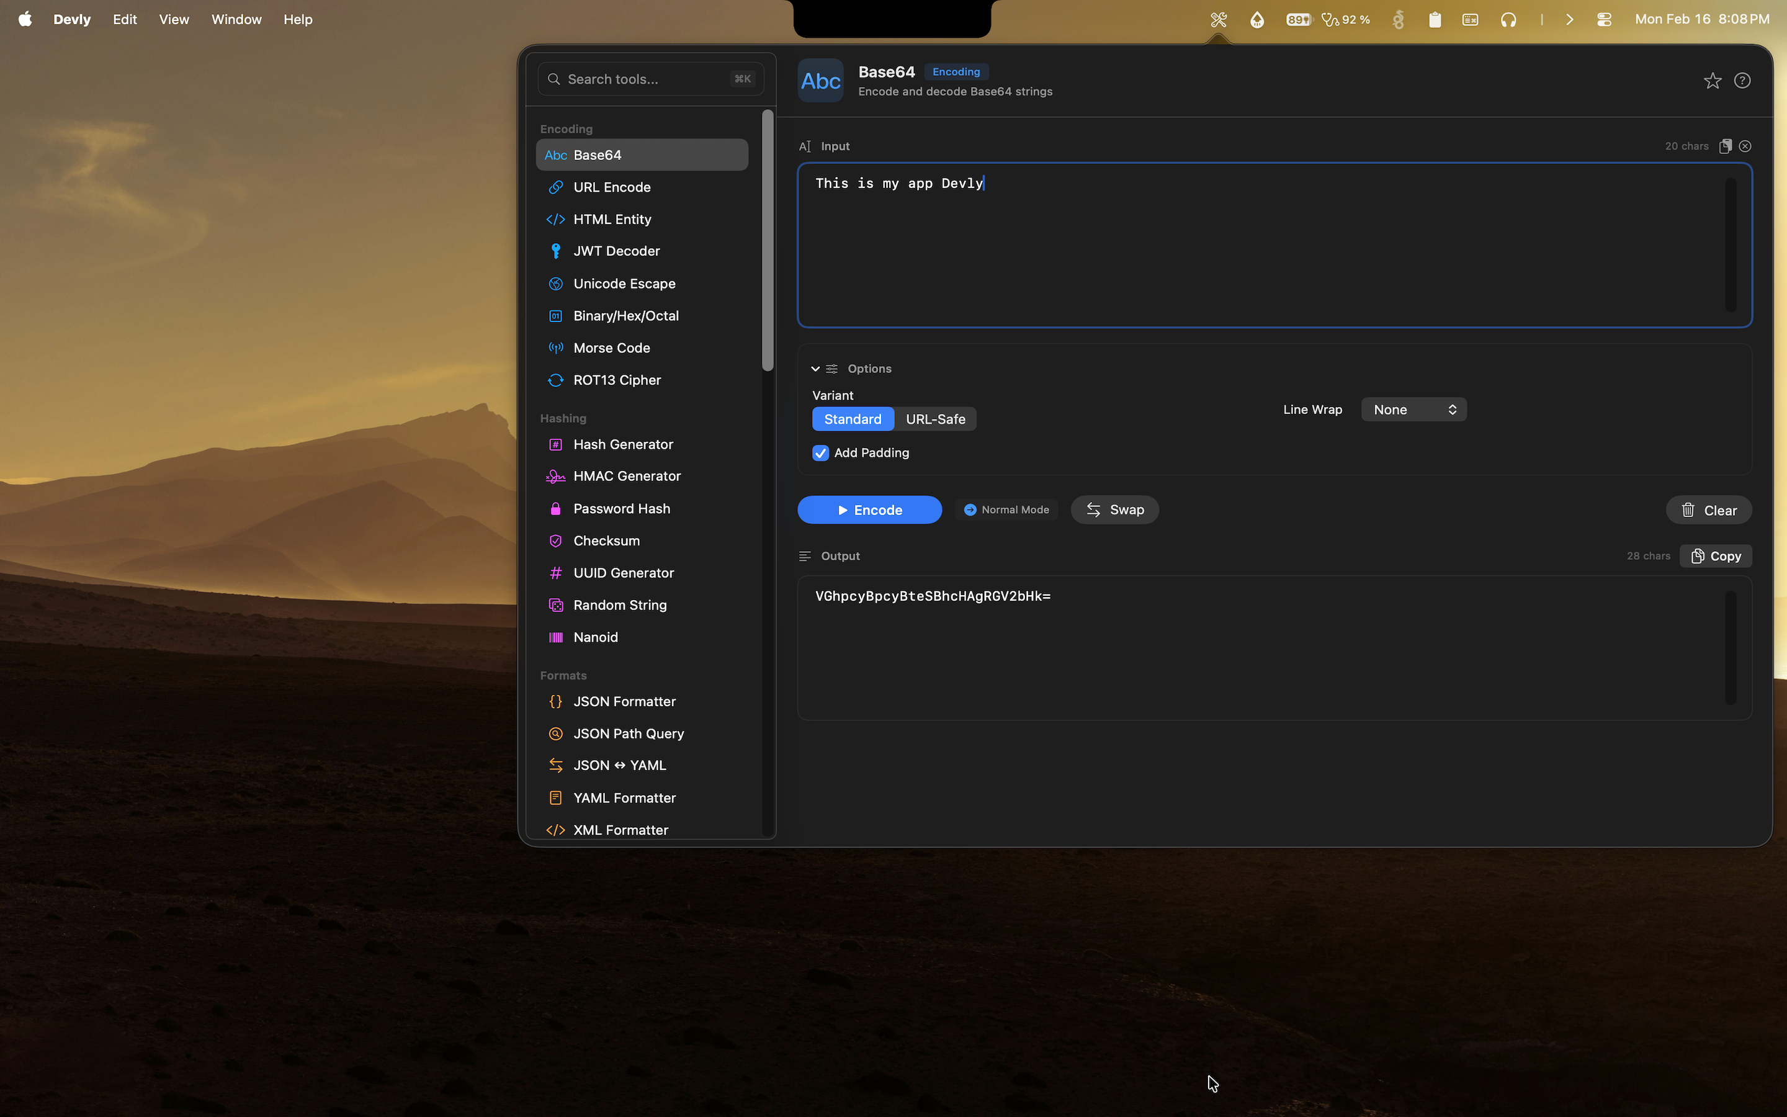1787x1117 pixels.
Task: Open the Line Wrap dropdown
Action: pos(1413,410)
